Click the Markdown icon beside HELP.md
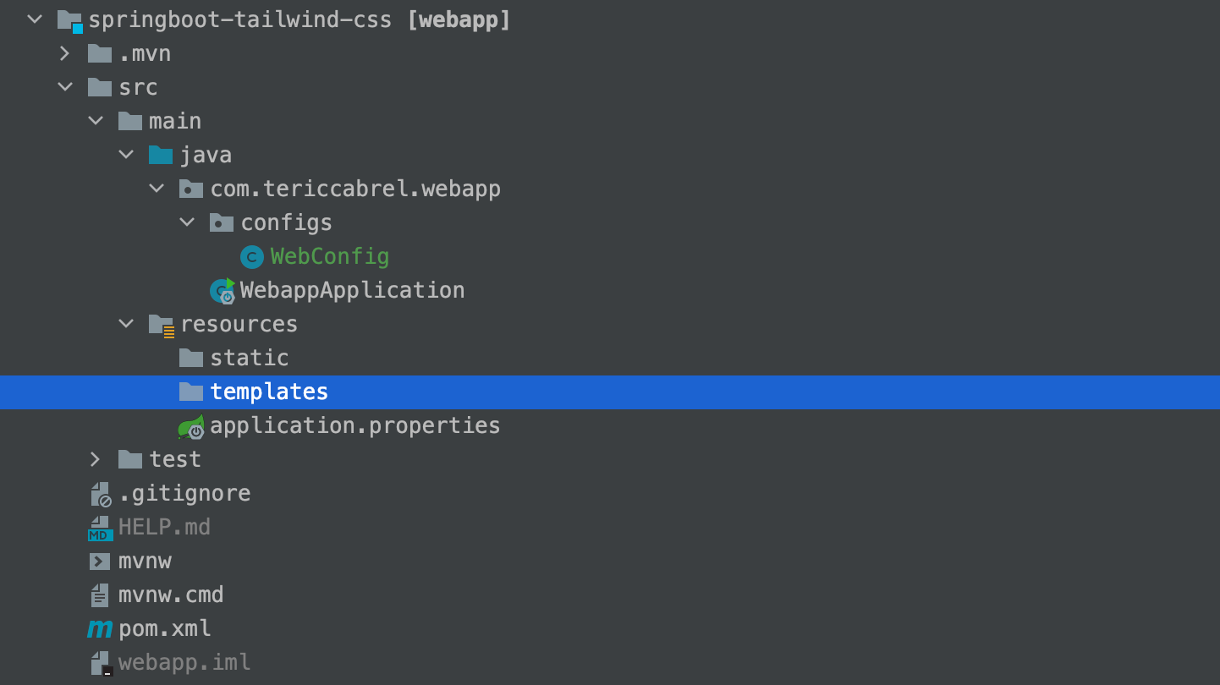 tap(99, 527)
